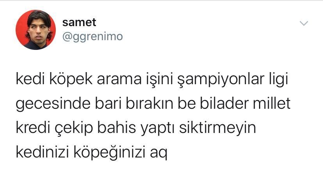Open samet's round profile picture
This screenshot has width=323, height=184.
[35, 30]
